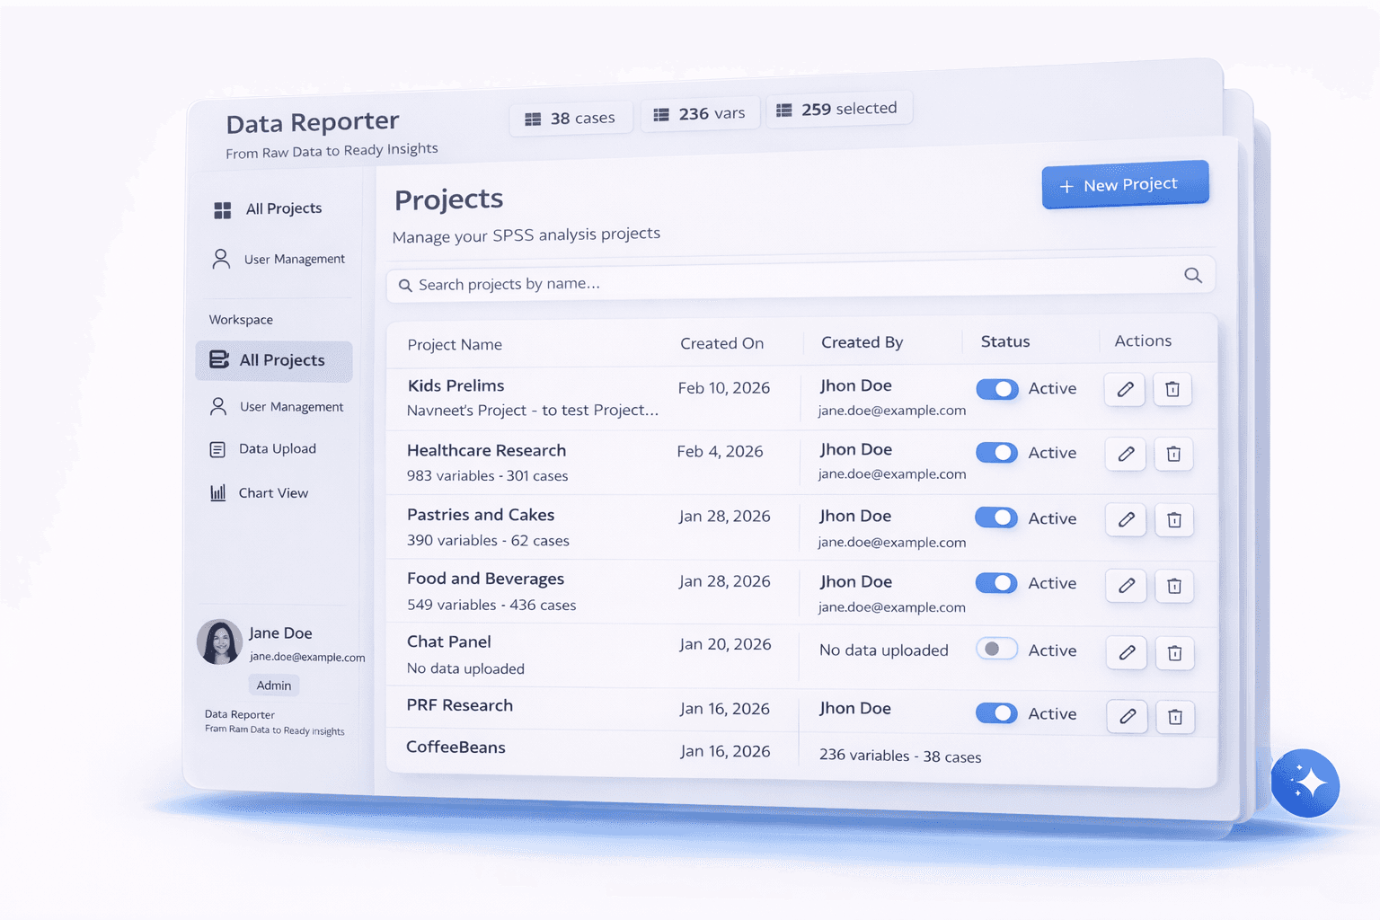Click edit pencil for PRF Research
This screenshot has height=920, width=1380.
click(x=1127, y=716)
